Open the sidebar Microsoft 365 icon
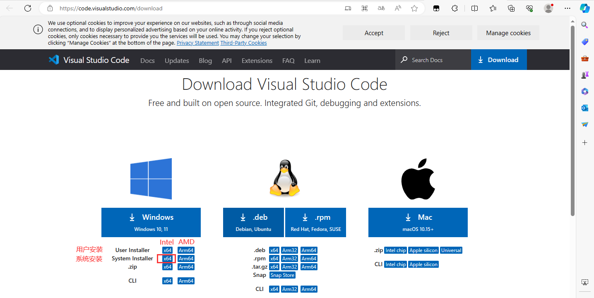594x298 pixels. pos(585,91)
